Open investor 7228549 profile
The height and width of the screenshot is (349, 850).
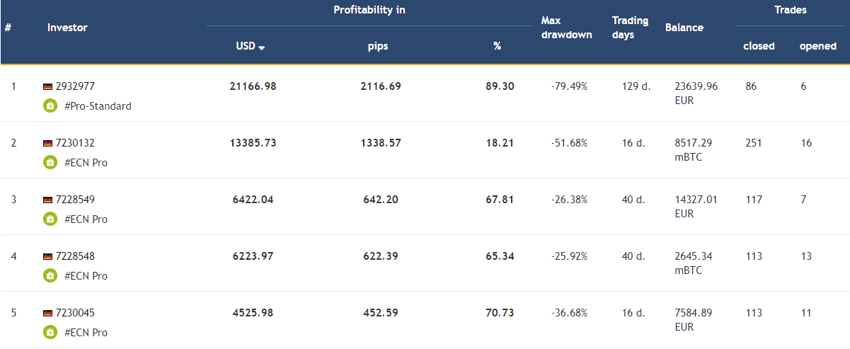[74, 200]
